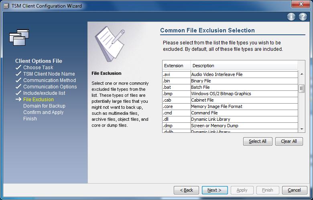
Task: Click the scroll down arrow of file list
Action: click(302, 129)
